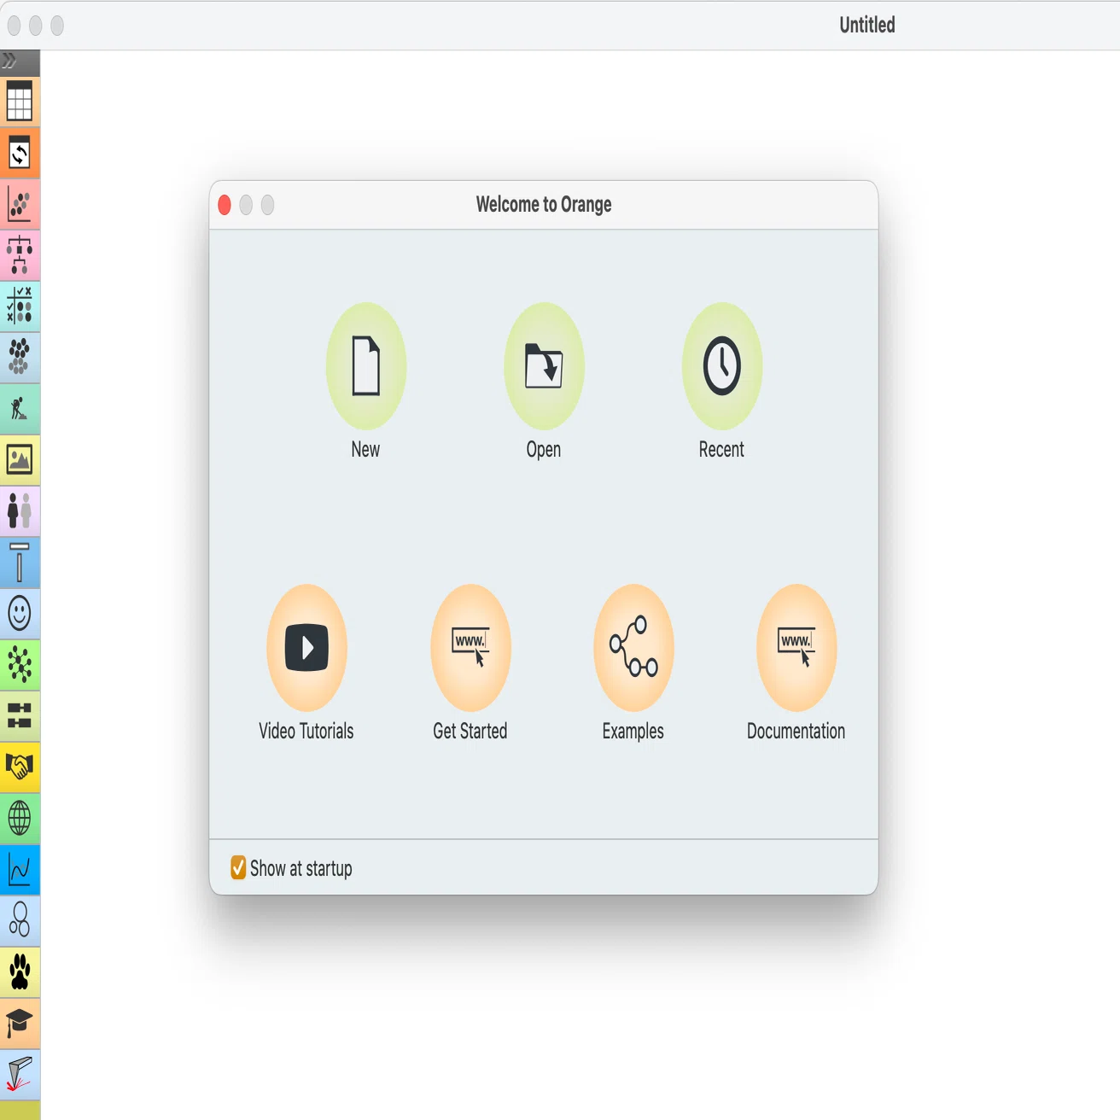Select the orange Transform circular-arrows icon
The width and height of the screenshot is (1120, 1120).
20,153
